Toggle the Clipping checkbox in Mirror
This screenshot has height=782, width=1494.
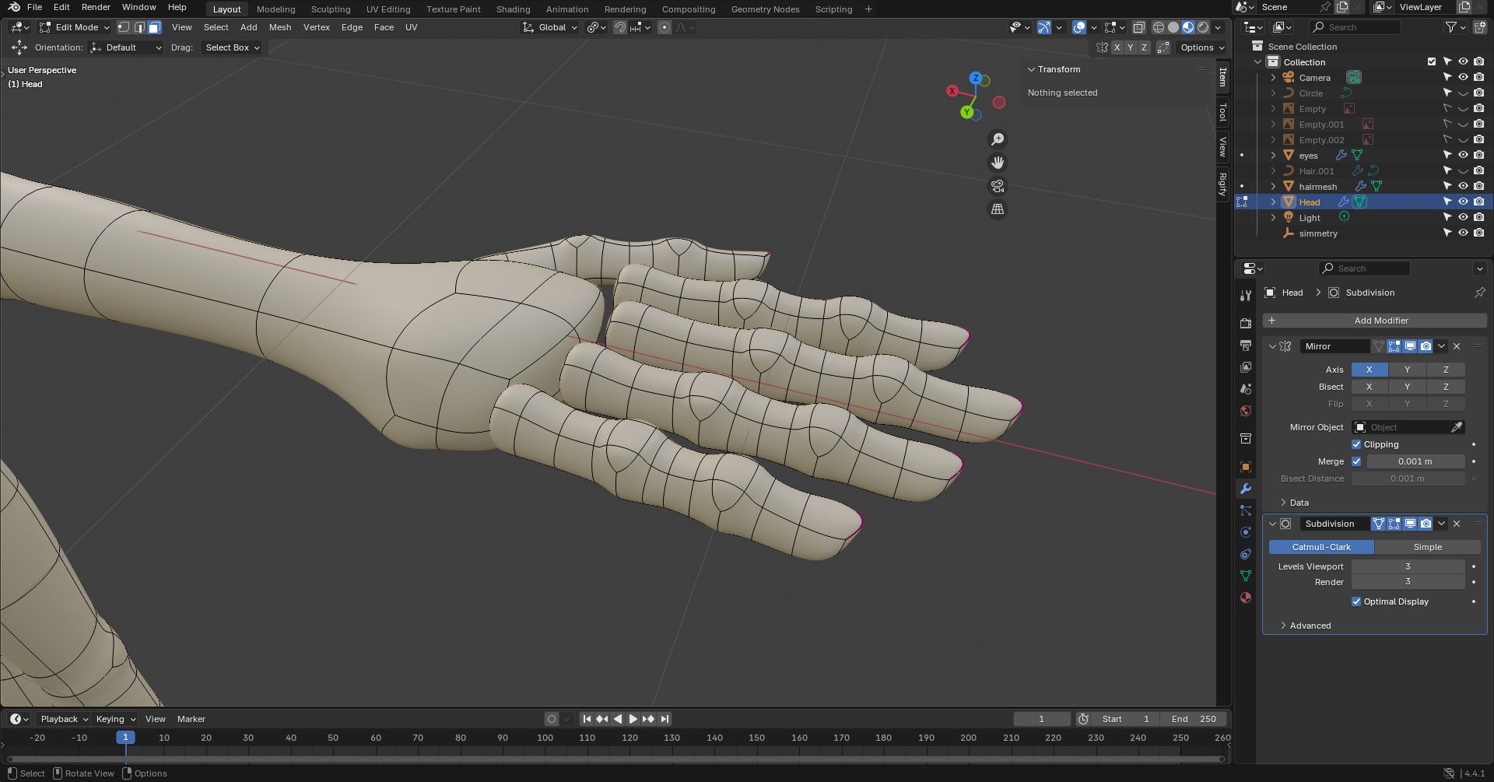pos(1356,444)
